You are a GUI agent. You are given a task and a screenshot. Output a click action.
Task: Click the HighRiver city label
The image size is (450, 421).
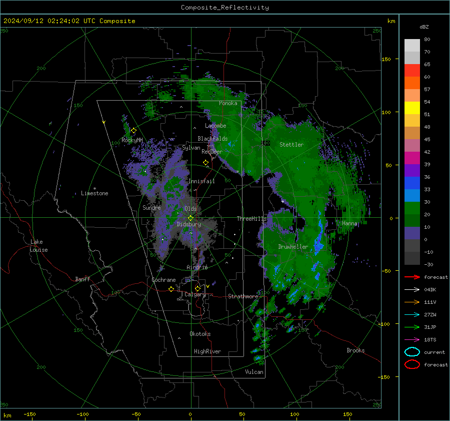207,351
